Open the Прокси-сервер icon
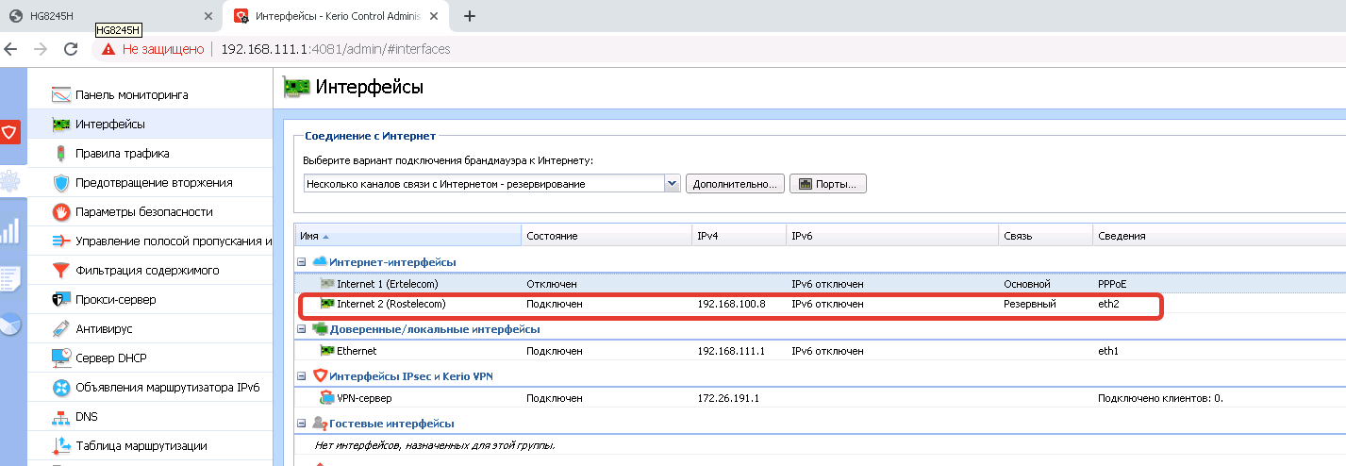This screenshot has width=1346, height=466. [61, 300]
